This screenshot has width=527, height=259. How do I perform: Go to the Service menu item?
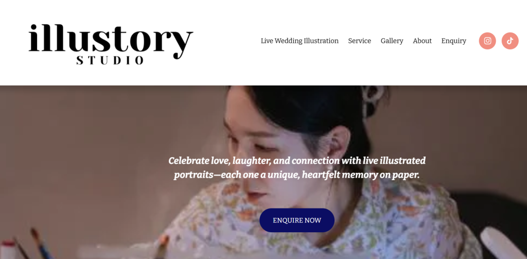(x=360, y=41)
